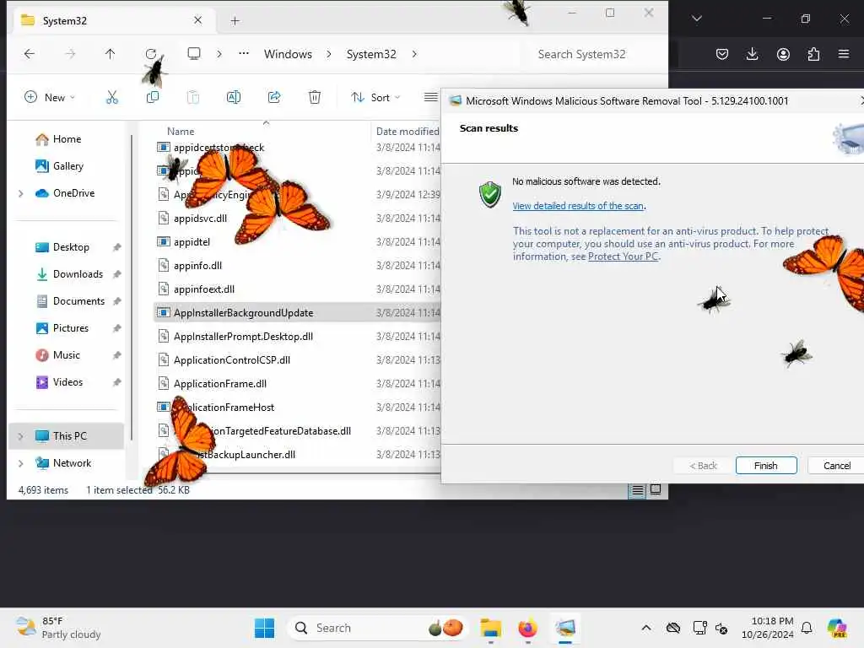Image resolution: width=864 pixels, height=648 pixels.
Task: Click the Share icon in File Explorer toolbar
Action: pyautogui.click(x=274, y=98)
